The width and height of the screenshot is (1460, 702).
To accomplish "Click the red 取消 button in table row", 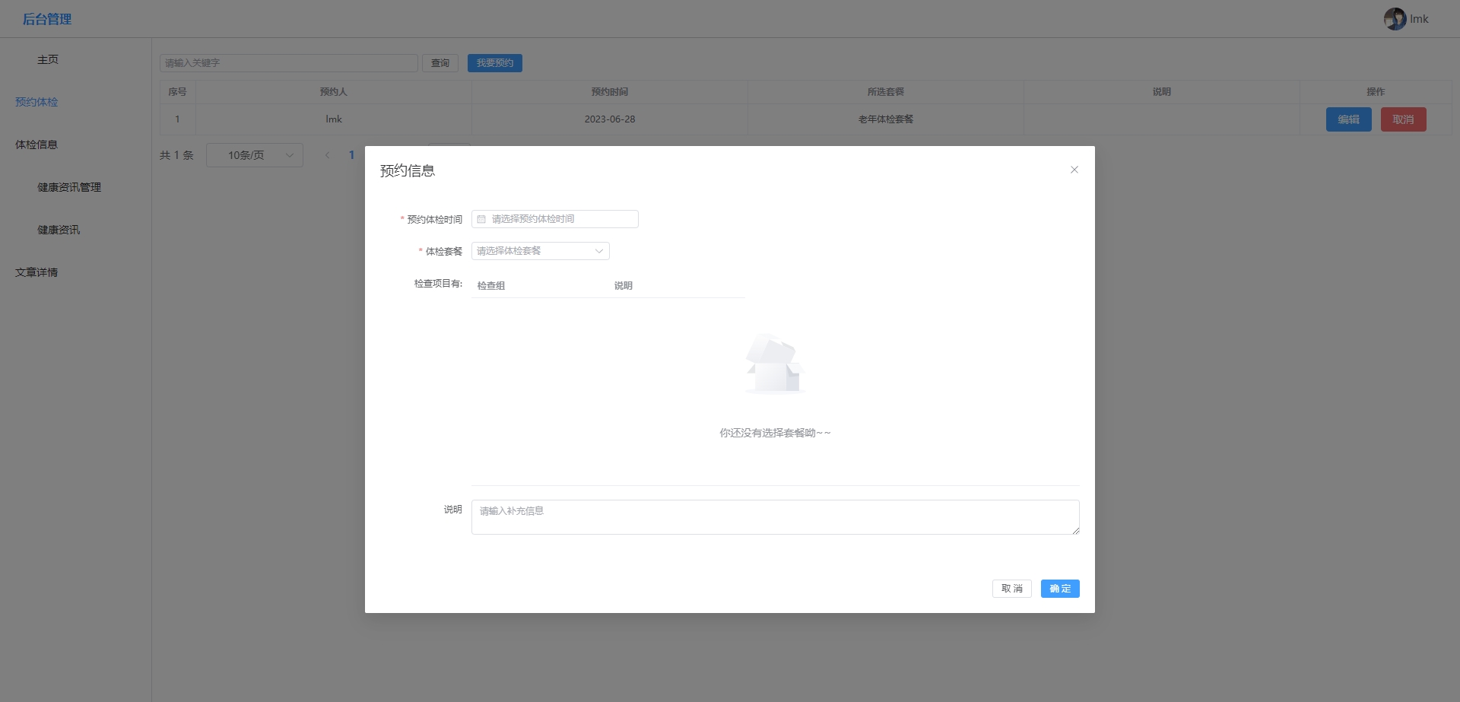I will pyautogui.click(x=1403, y=119).
